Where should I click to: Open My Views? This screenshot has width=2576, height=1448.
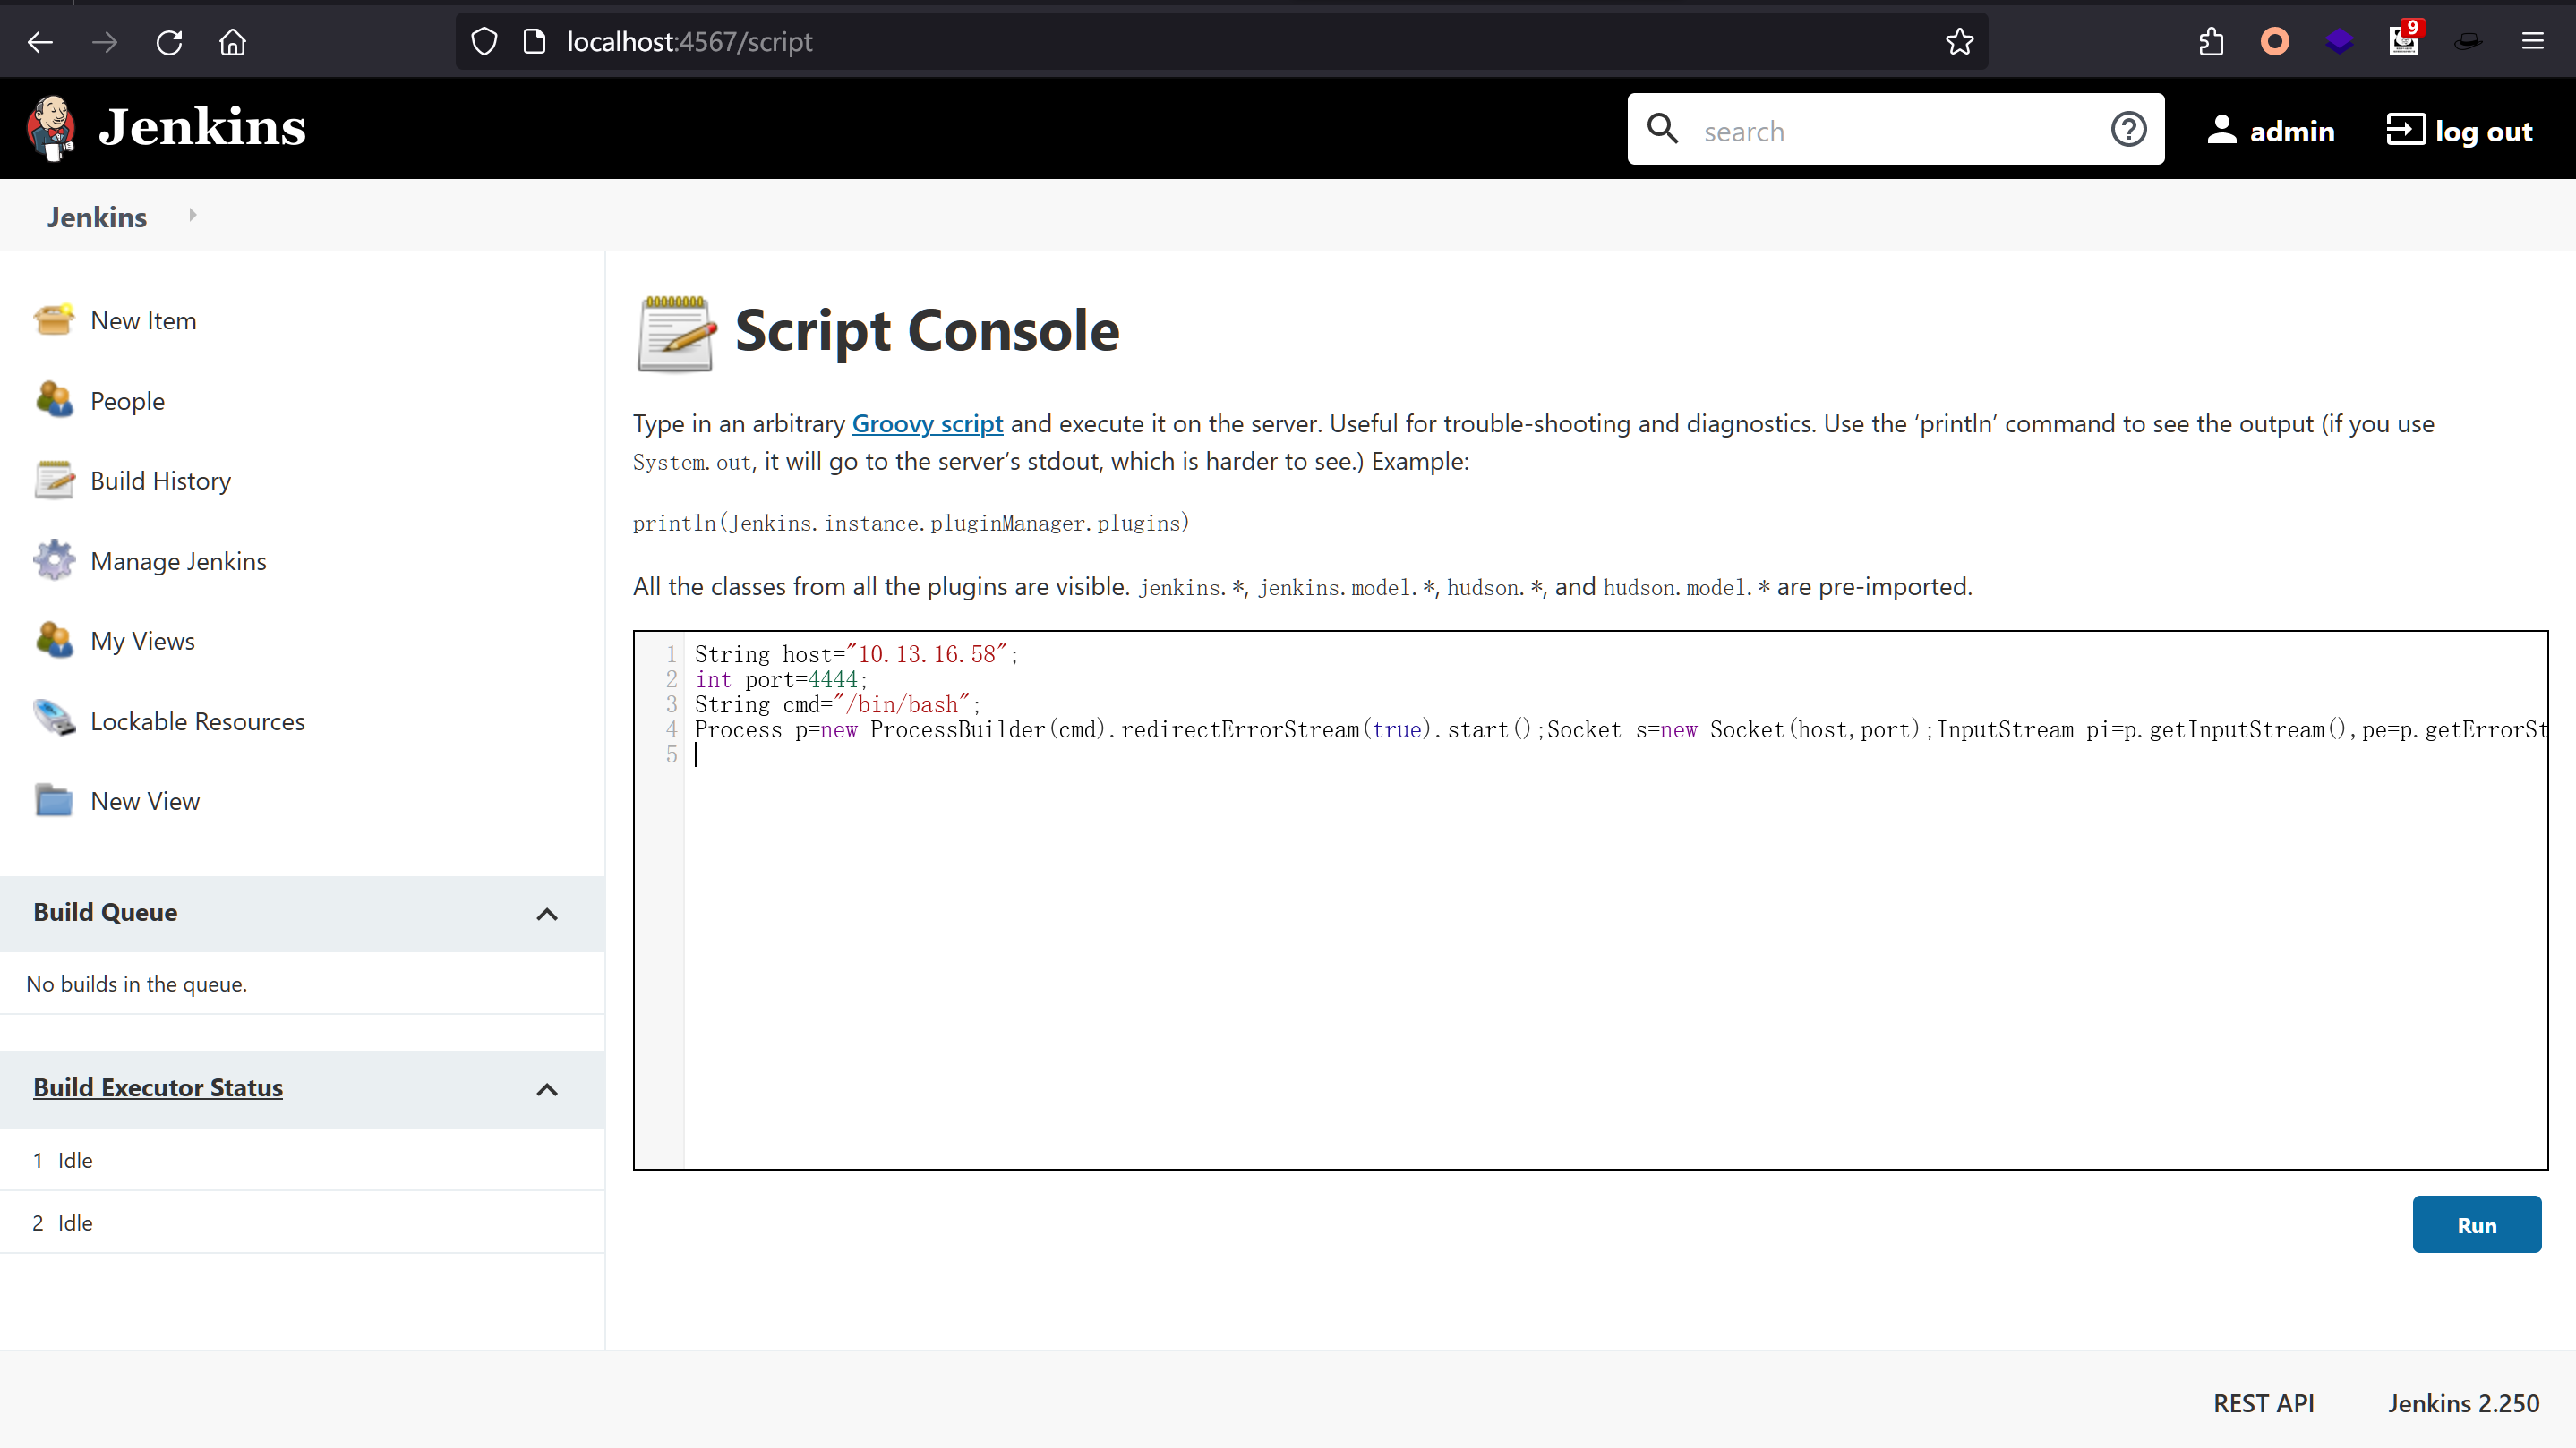point(143,642)
